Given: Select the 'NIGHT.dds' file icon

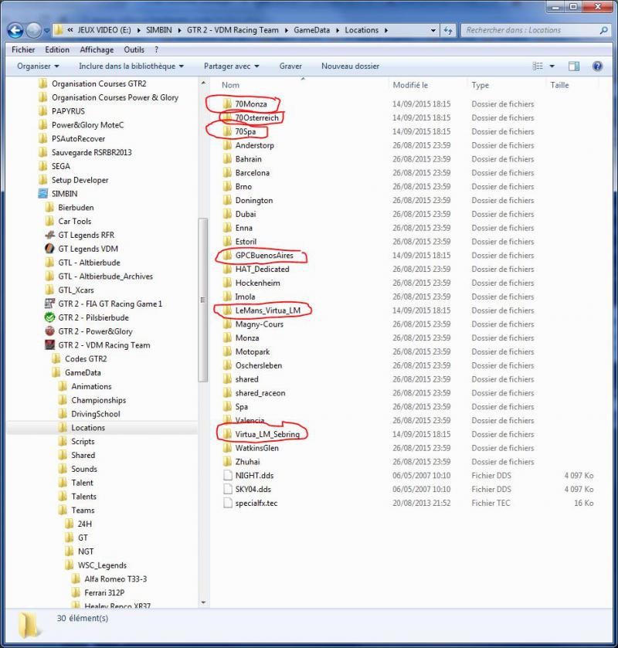Looking at the screenshot, I should pos(227,475).
